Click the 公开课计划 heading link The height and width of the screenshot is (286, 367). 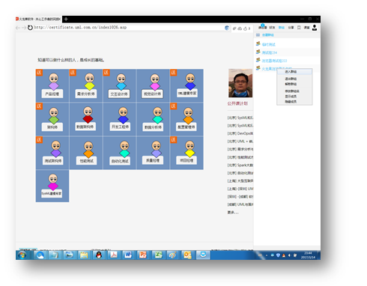[x=237, y=103]
